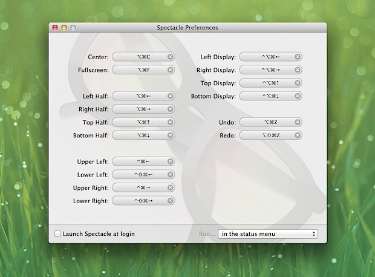Click the Launch Spectacle at login label
Viewport: 375px width, 277px height.
99,234
